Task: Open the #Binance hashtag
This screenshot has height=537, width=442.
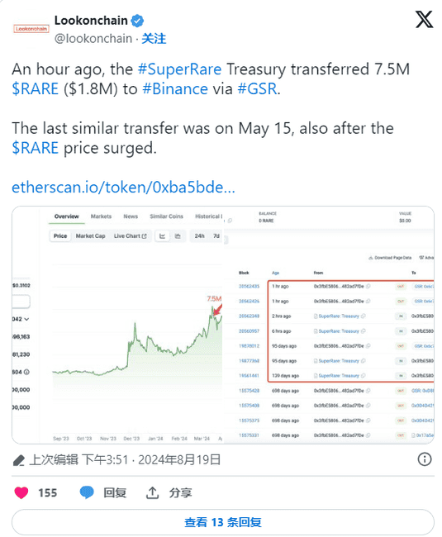Action: tap(175, 89)
